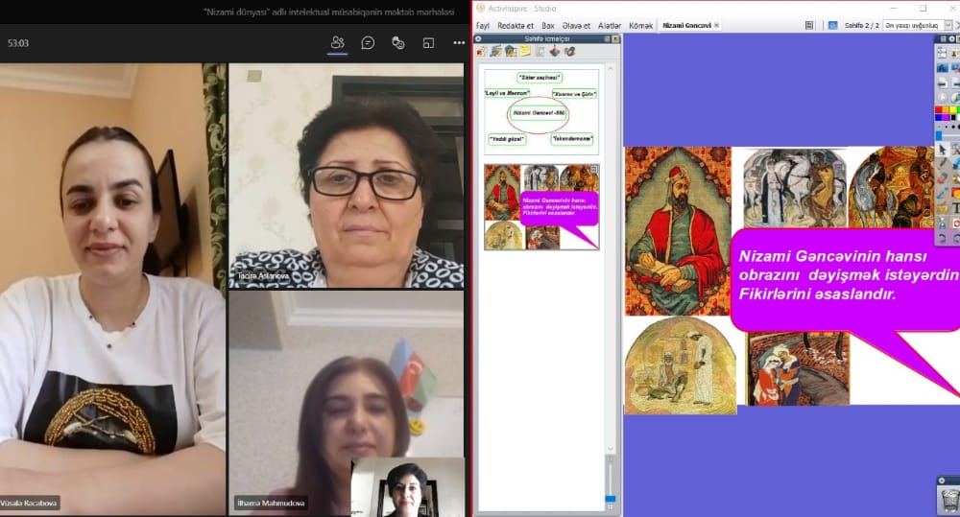Pick the yellow color in toolbox palette

[x=952, y=109]
